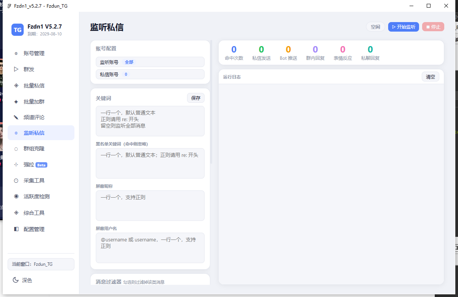Open the 批量私信 page
The image size is (458, 297).
(41, 86)
